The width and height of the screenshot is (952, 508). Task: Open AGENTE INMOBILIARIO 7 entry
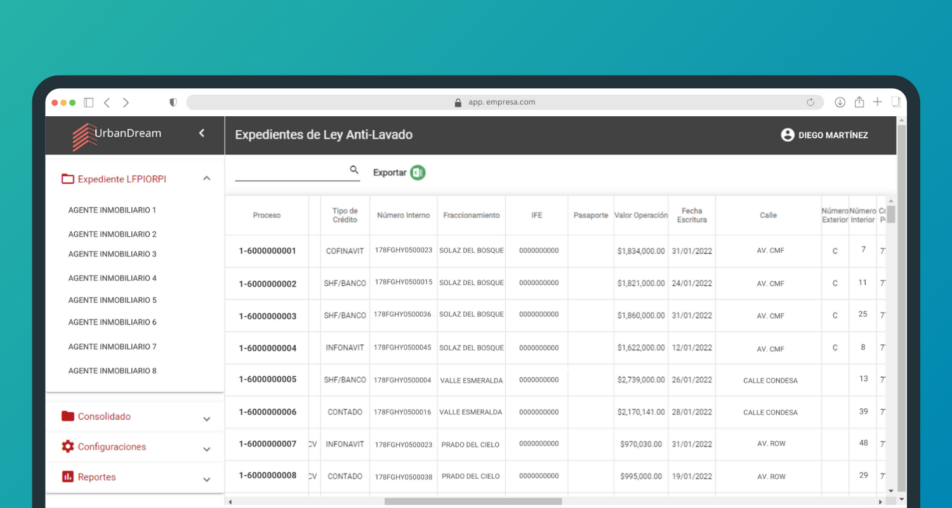[x=112, y=347]
